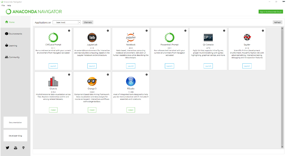
Task: Click the Spyder version 4.1.4 text
Action: pos(247,48)
